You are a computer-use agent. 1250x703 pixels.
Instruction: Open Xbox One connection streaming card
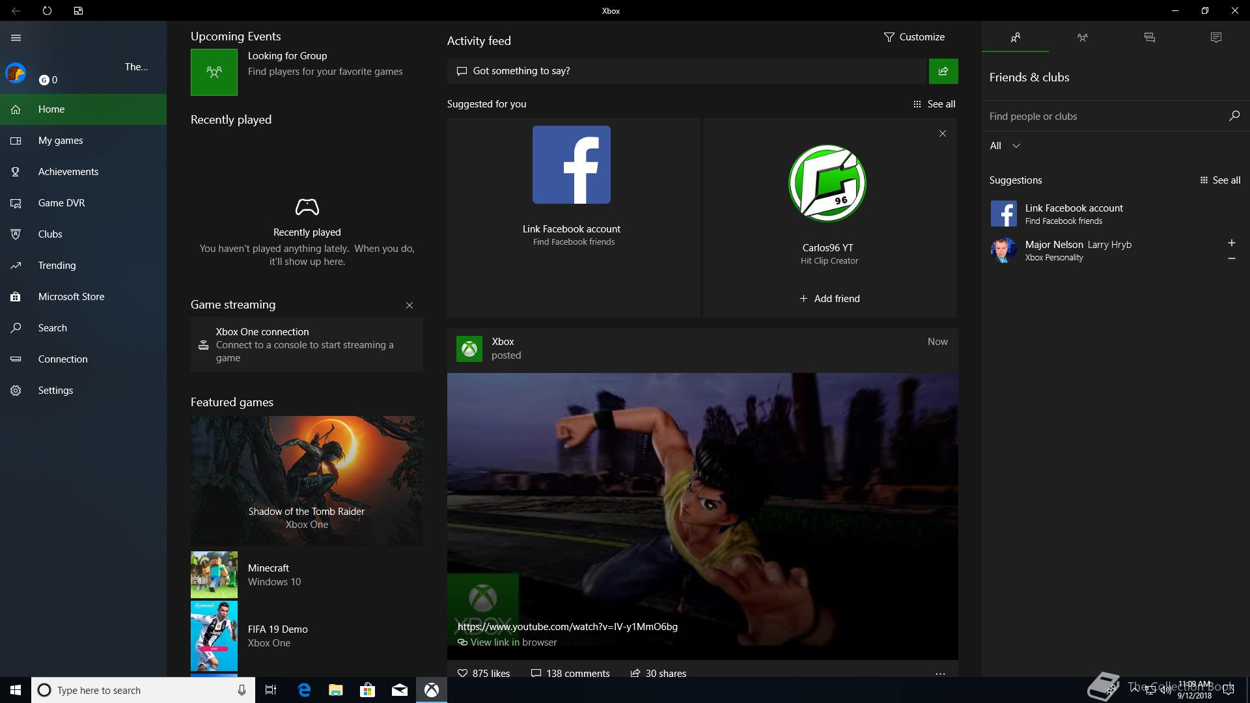pos(307,344)
